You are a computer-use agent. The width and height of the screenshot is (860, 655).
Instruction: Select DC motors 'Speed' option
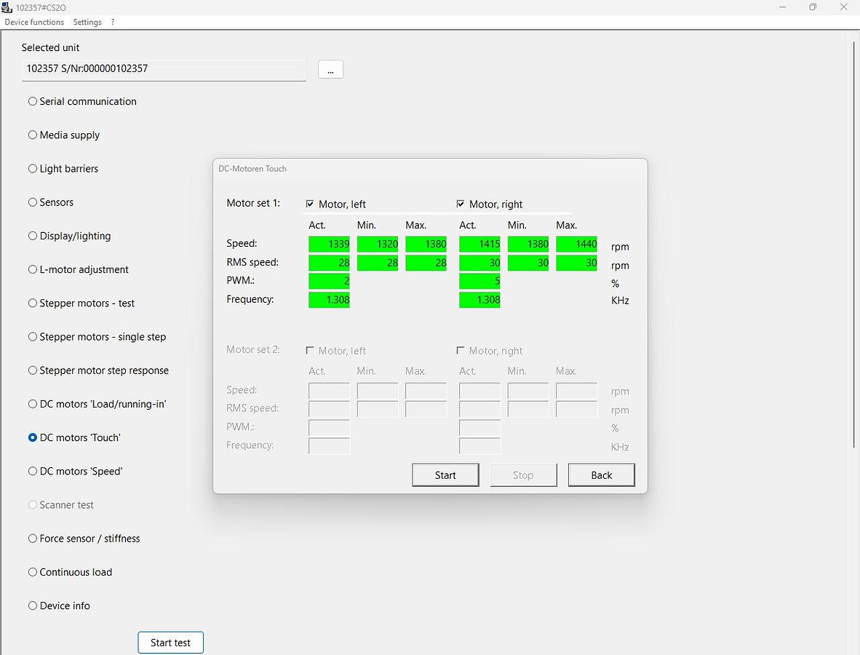[x=33, y=472]
